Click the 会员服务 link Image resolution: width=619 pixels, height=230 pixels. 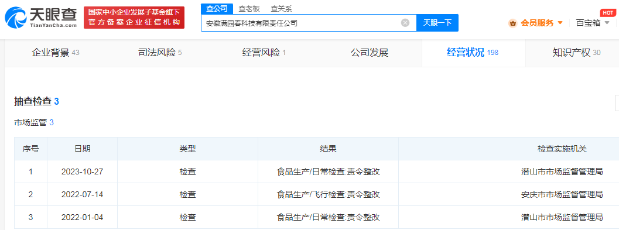[x=537, y=23]
